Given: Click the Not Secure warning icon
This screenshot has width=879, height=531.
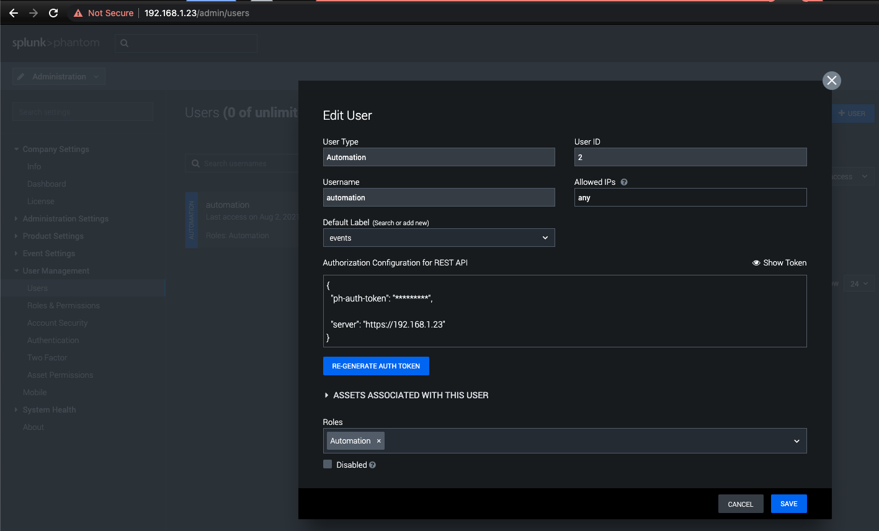Looking at the screenshot, I should 78,13.
